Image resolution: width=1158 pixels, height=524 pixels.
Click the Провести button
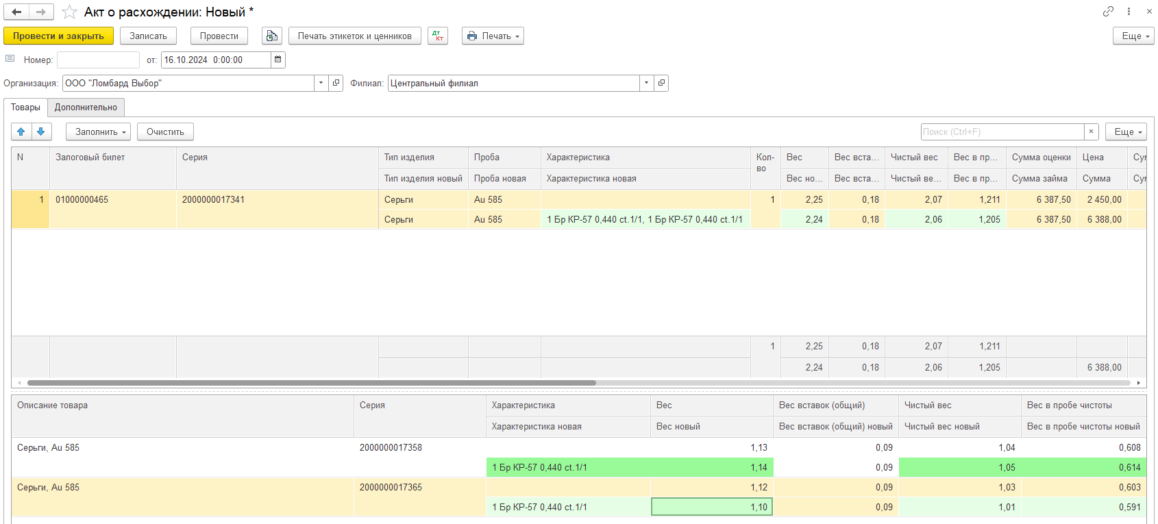[219, 36]
